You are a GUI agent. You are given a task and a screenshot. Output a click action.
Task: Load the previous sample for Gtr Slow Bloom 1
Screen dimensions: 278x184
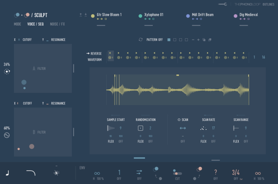coord(98,19)
